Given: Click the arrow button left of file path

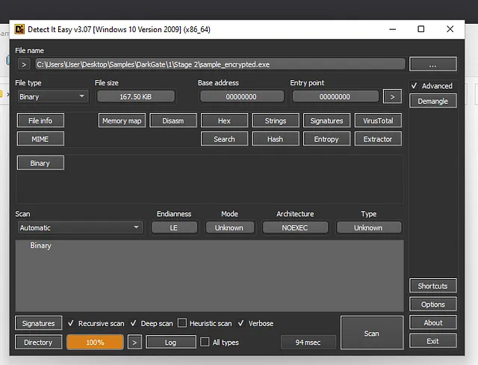Looking at the screenshot, I should point(24,64).
